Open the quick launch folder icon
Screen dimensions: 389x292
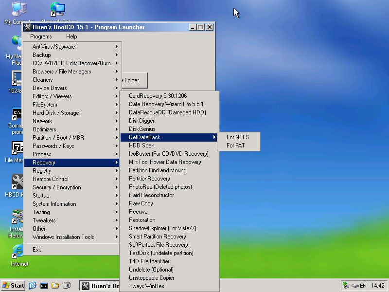coord(55,286)
